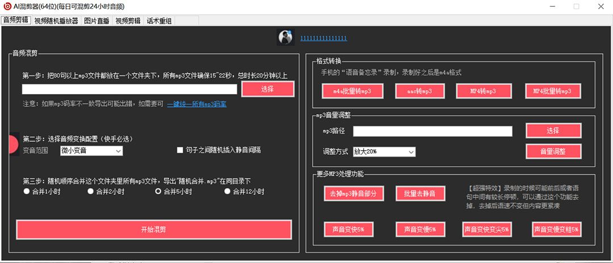
Task: Click the user avatar icon at top
Action: click(x=285, y=37)
